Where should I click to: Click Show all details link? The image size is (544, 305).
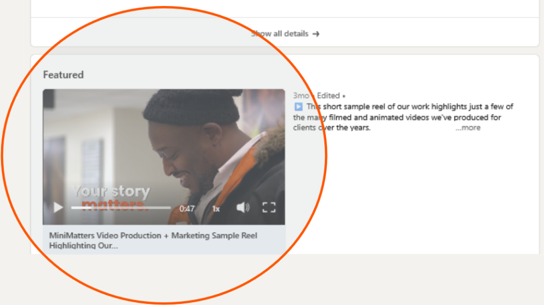[x=285, y=34]
